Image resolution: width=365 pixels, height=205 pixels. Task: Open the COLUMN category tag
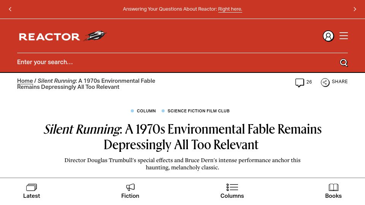coord(146,111)
